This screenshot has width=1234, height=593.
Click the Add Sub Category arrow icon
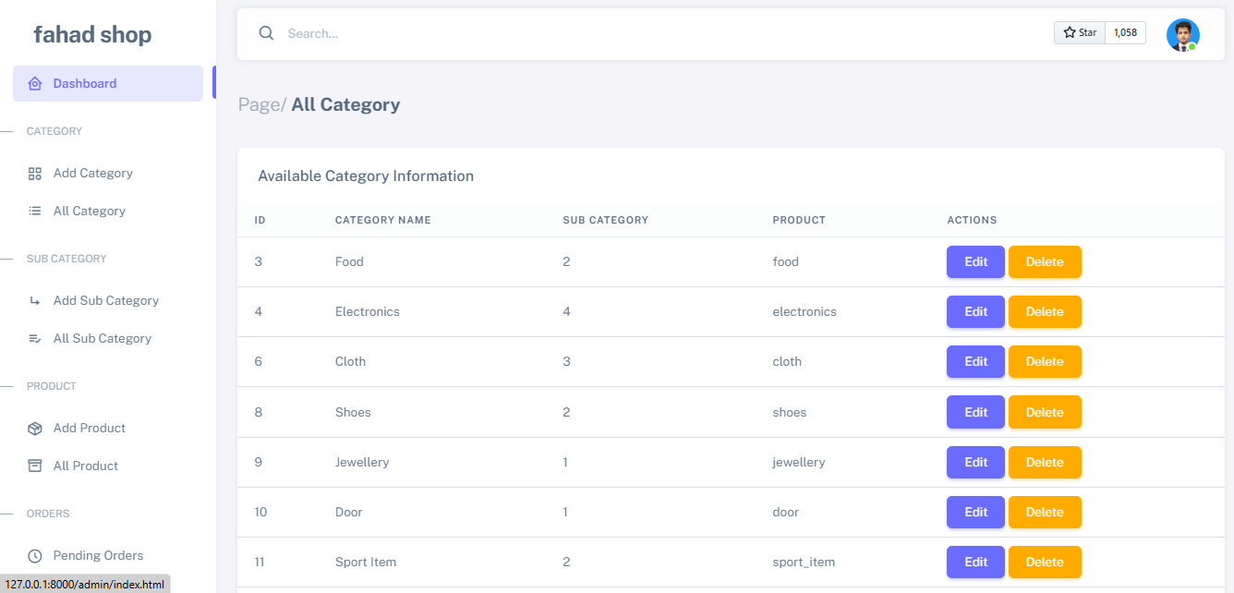35,301
